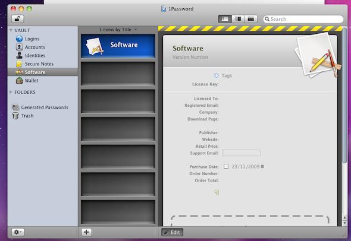Click the Search field
351x241 pixels.
303,19
